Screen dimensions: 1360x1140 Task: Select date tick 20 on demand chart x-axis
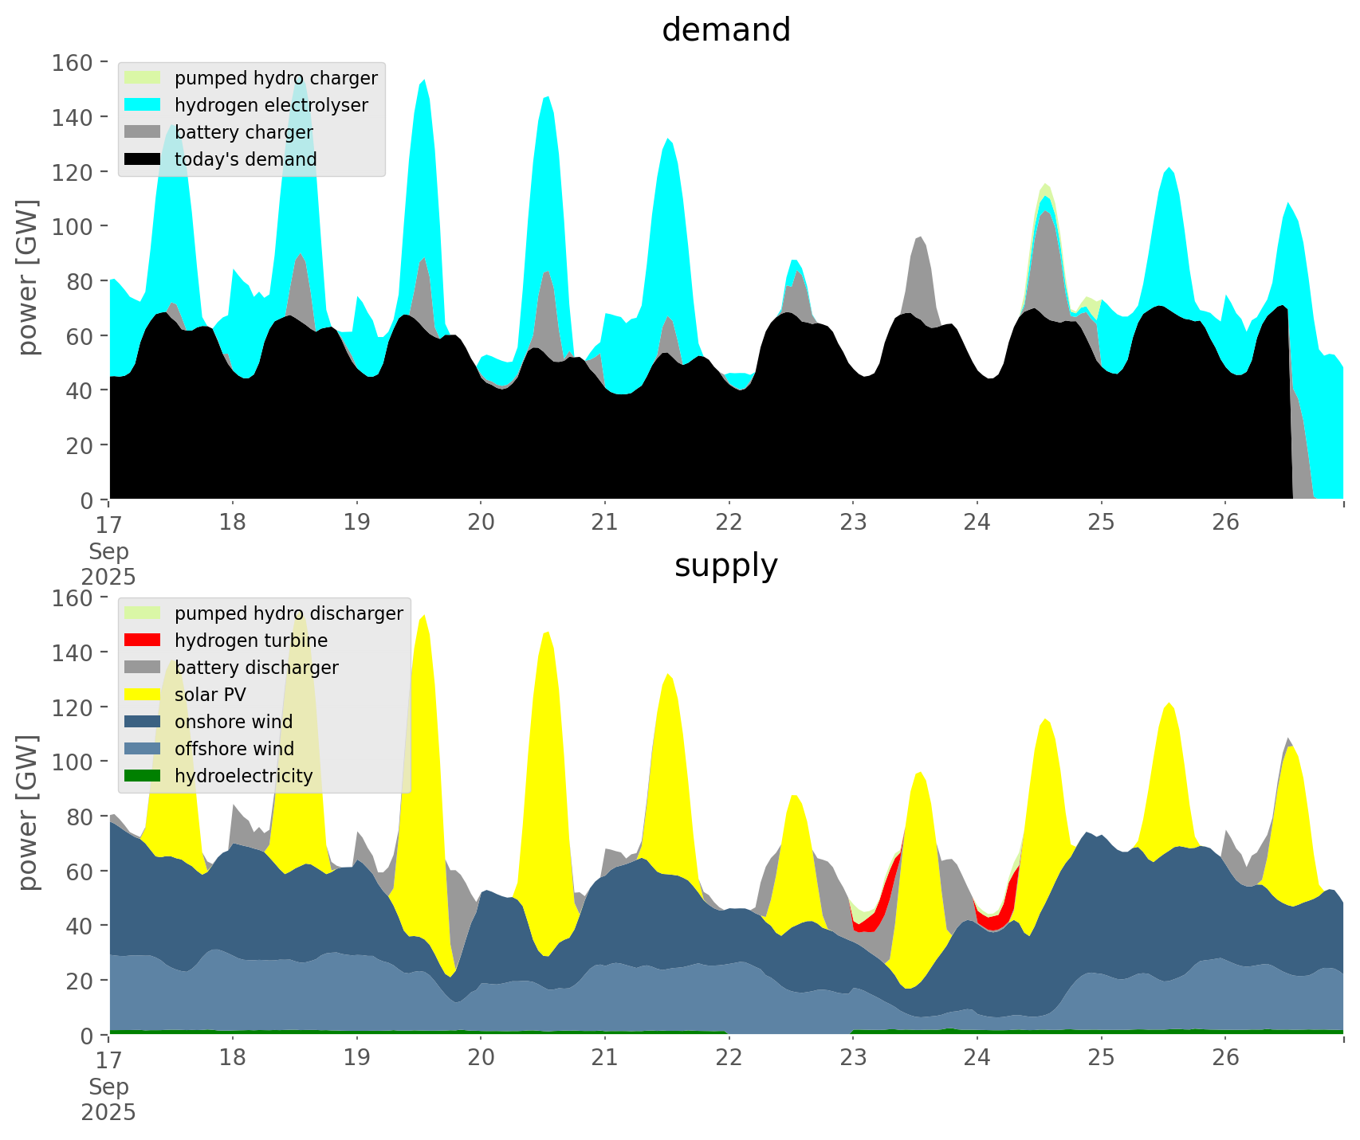tap(481, 523)
